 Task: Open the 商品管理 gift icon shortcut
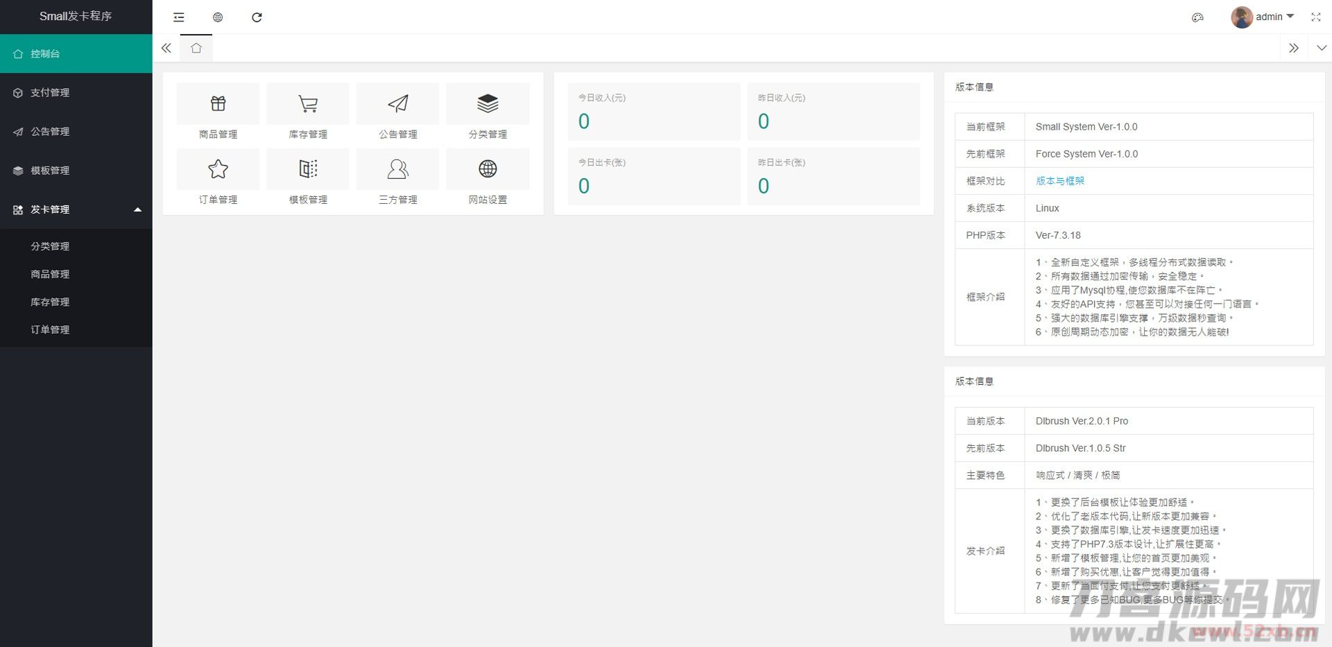pos(217,103)
